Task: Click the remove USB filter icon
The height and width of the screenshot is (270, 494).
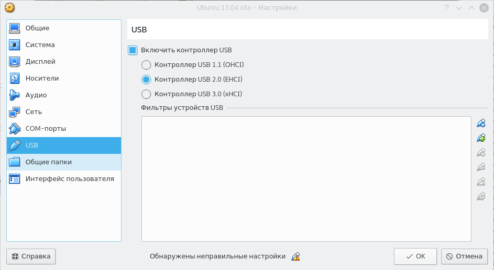Action: [481, 167]
